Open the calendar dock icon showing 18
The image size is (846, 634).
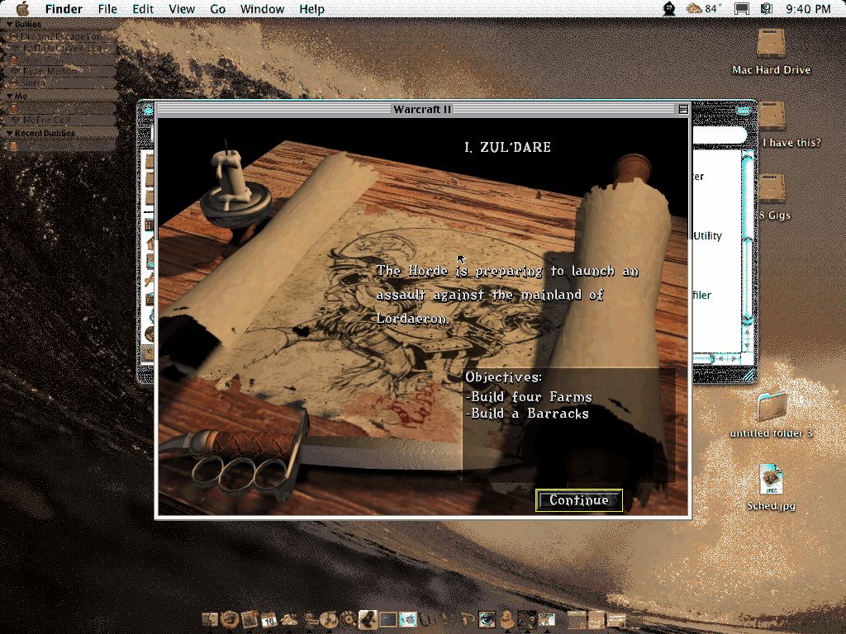pyautogui.click(x=269, y=620)
